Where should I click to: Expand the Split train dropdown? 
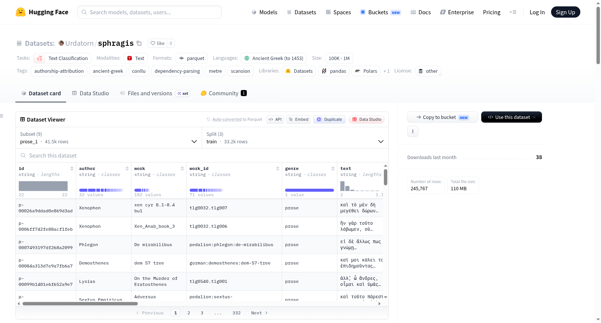tap(295, 138)
